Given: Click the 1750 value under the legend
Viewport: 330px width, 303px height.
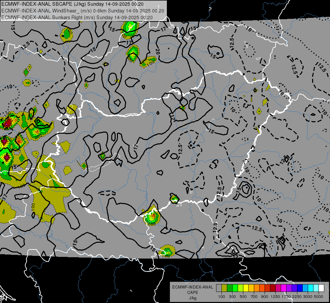Looking at the screenshot, I should coord(286,297).
